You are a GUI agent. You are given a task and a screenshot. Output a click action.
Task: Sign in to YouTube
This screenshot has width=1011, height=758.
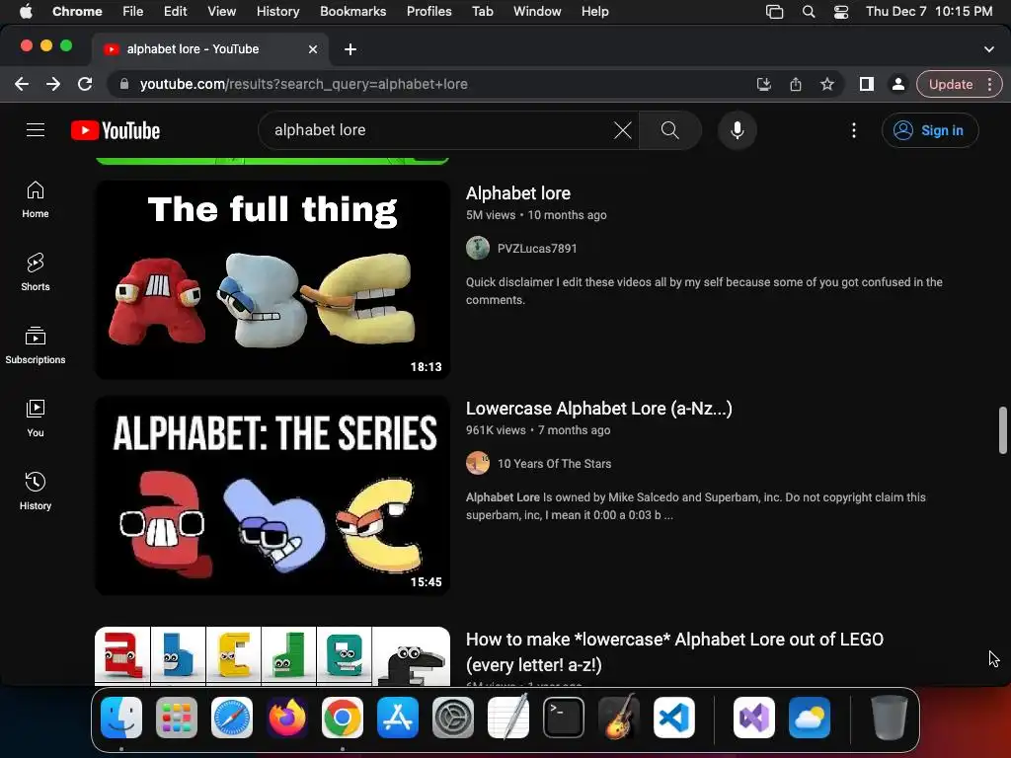coord(930,130)
